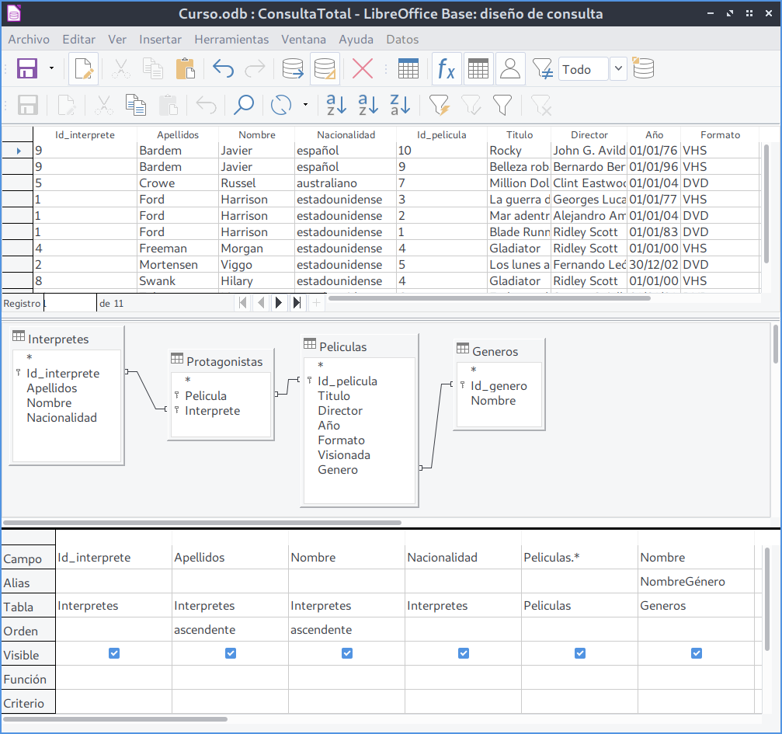Uncheck Visible for the Id_interprete column

pos(114,654)
